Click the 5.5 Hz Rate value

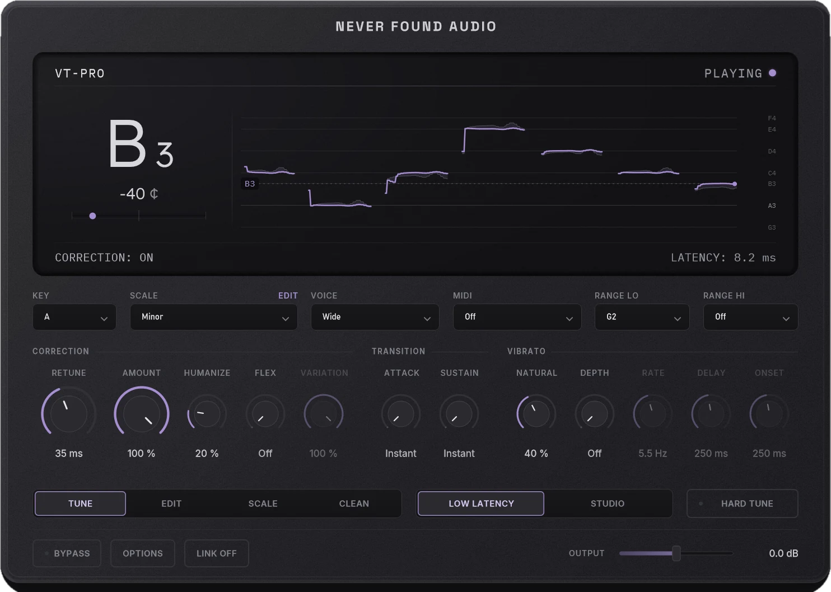[x=653, y=454]
